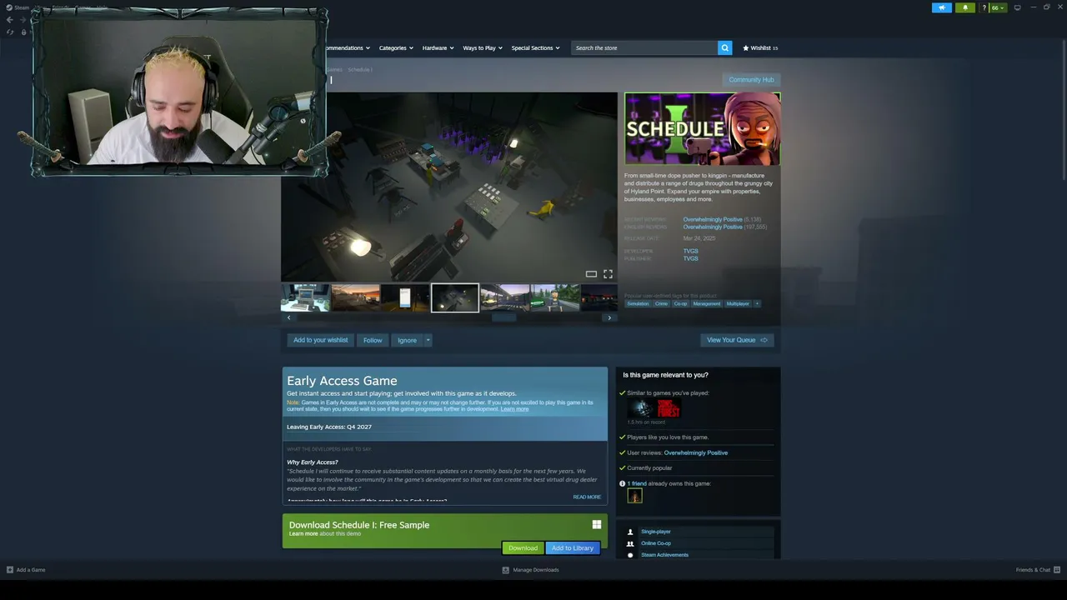
Task: Open user reviews Overwhelmingly Positive link in relevance panel
Action: tap(695, 452)
